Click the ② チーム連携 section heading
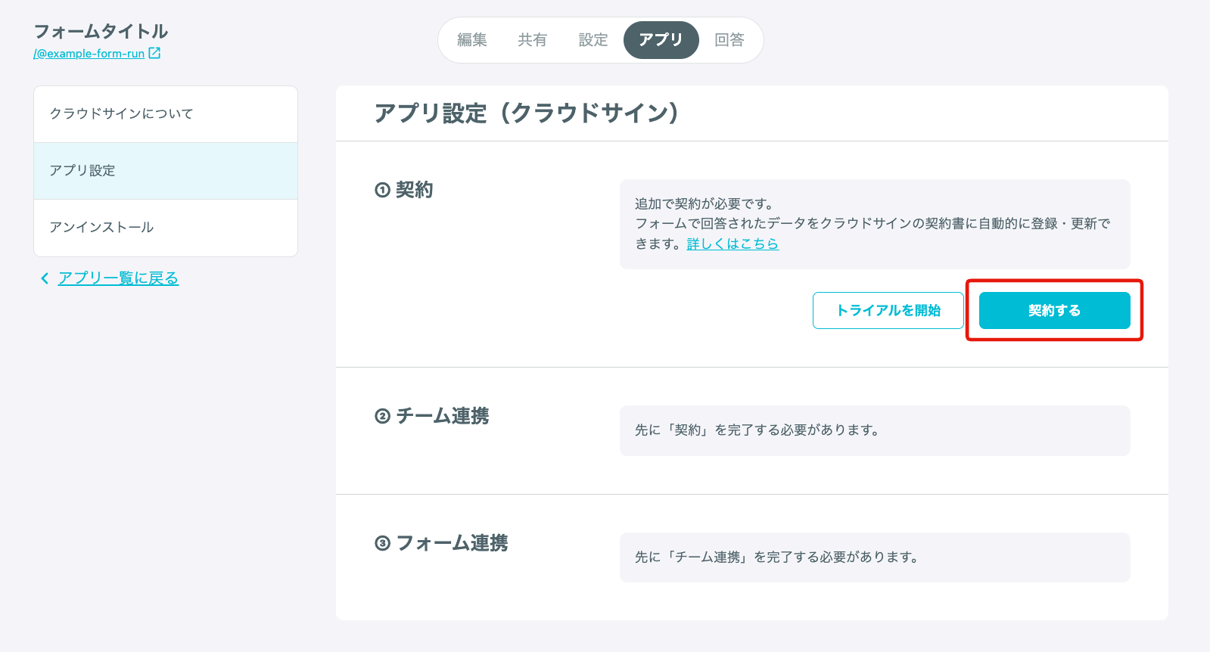The image size is (1210, 652). [432, 416]
